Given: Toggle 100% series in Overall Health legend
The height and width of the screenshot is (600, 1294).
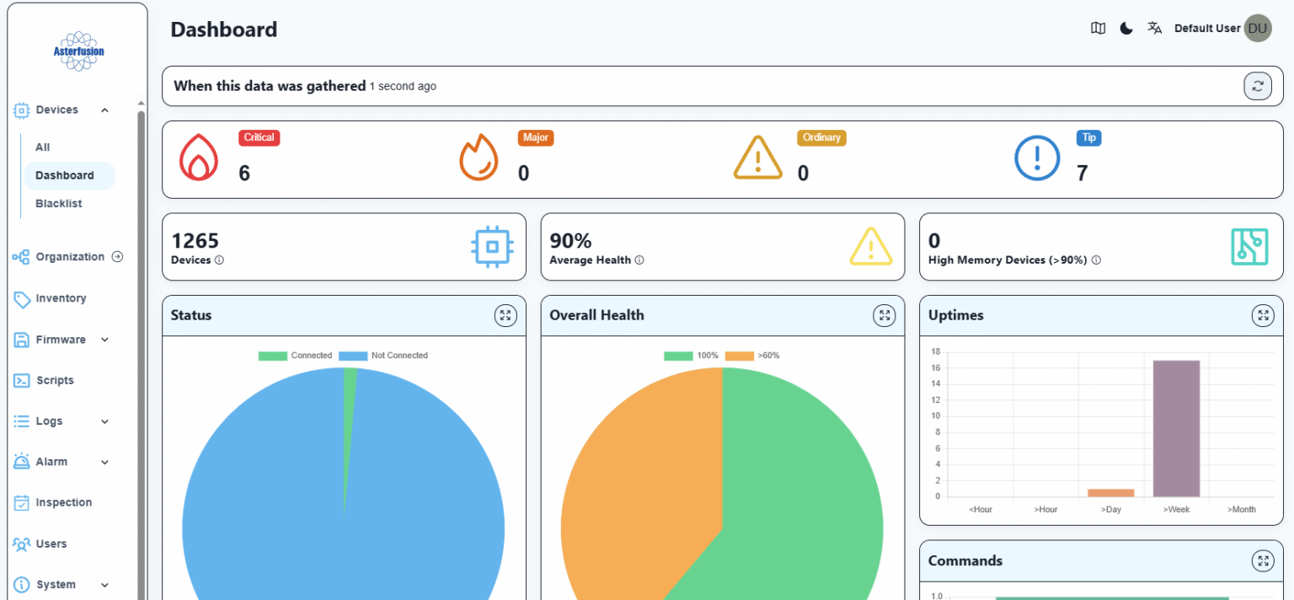Looking at the screenshot, I should point(691,356).
